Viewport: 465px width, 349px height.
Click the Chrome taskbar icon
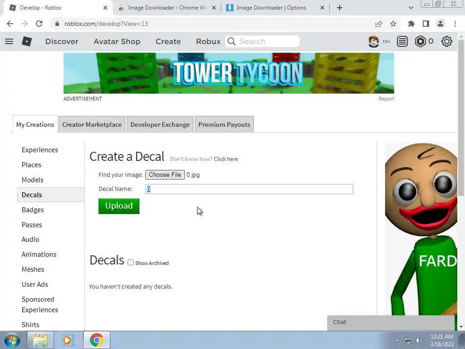click(96, 340)
